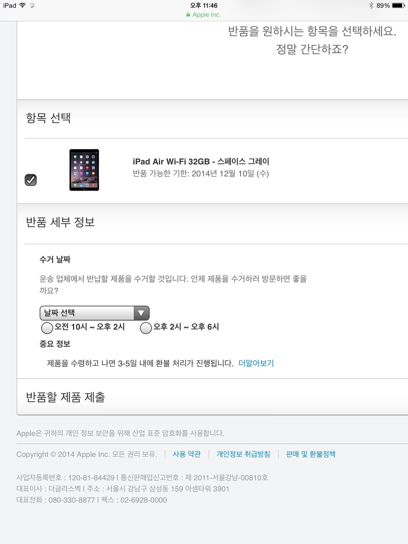Image resolution: width=408 pixels, height=544 pixels.
Task: Tap the Bluetooth icon in status bar
Action: click(x=371, y=5)
